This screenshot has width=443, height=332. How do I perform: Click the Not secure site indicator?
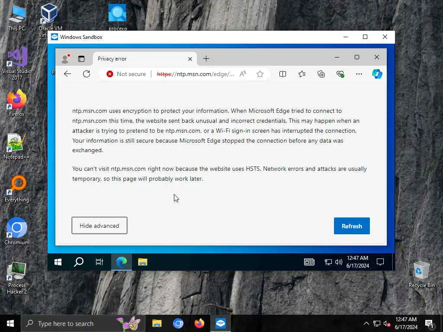126,74
